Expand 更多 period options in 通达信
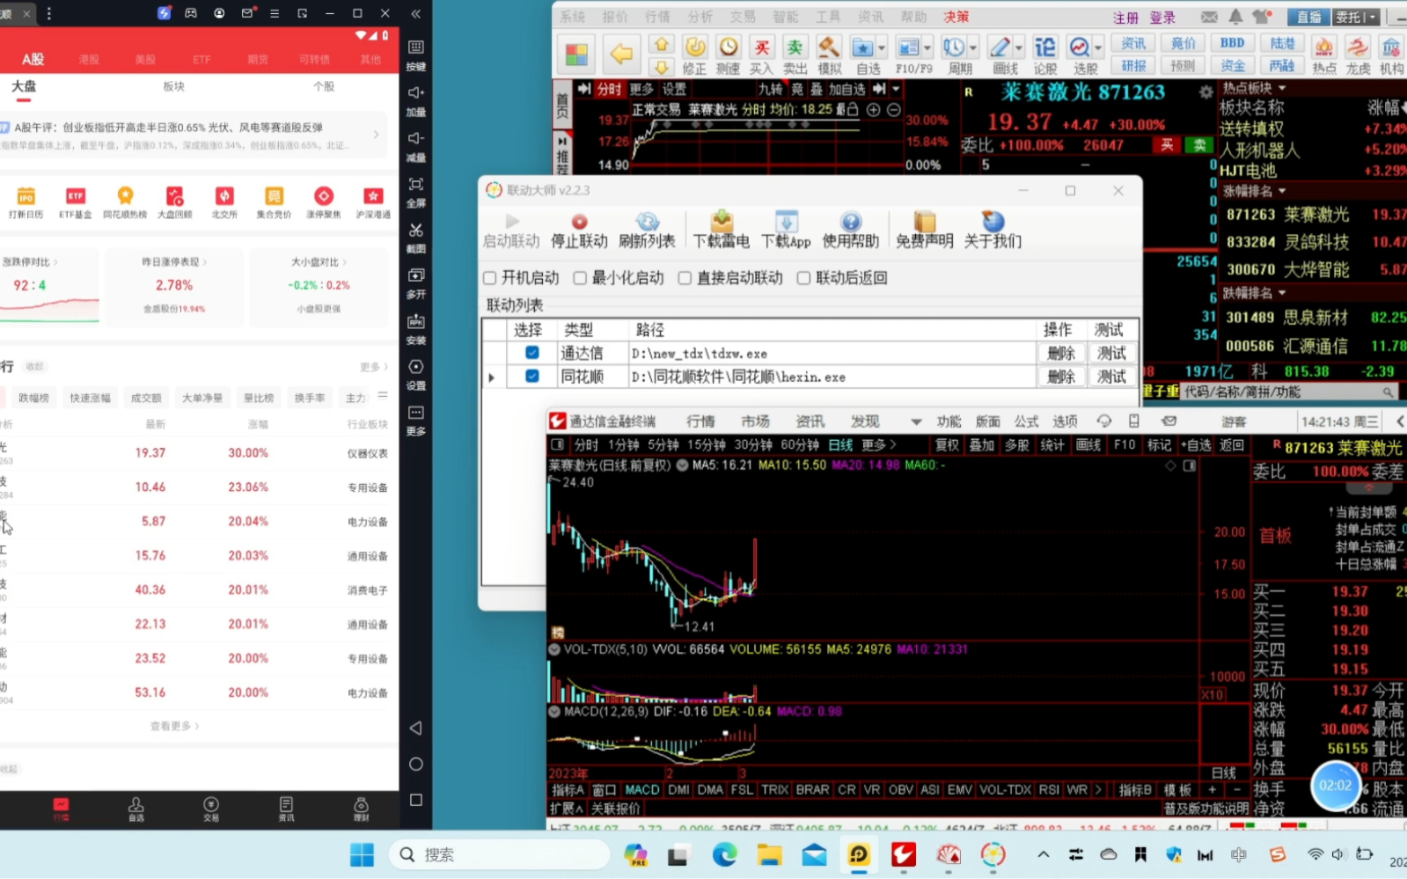The image size is (1407, 879). (x=878, y=445)
